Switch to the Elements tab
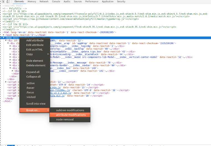This screenshot has width=211, height=146. tap(19, 2)
